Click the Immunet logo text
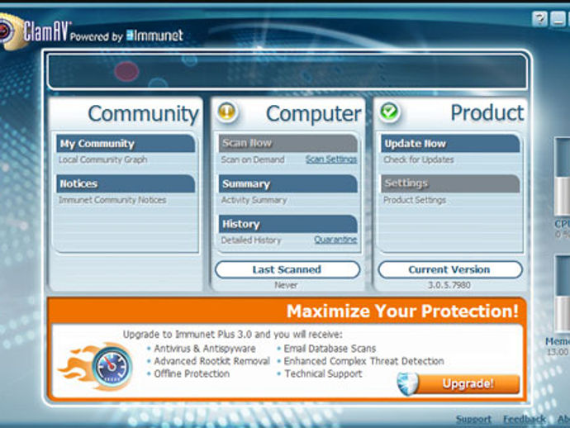This screenshot has width=570, height=428. tap(154, 36)
